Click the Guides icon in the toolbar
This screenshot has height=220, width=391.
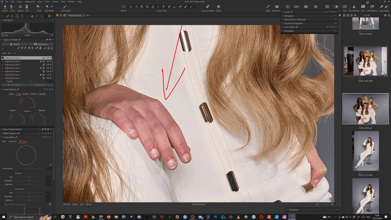pyautogui.click(x=218, y=7)
